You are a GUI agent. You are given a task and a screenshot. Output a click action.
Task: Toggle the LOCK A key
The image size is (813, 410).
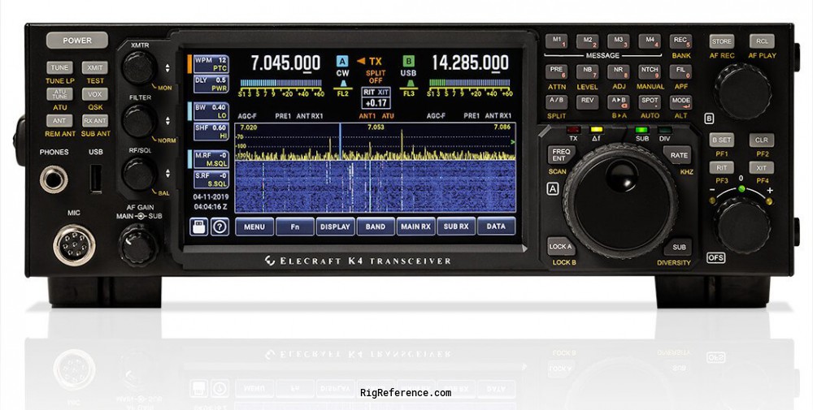(x=560, y=247)
